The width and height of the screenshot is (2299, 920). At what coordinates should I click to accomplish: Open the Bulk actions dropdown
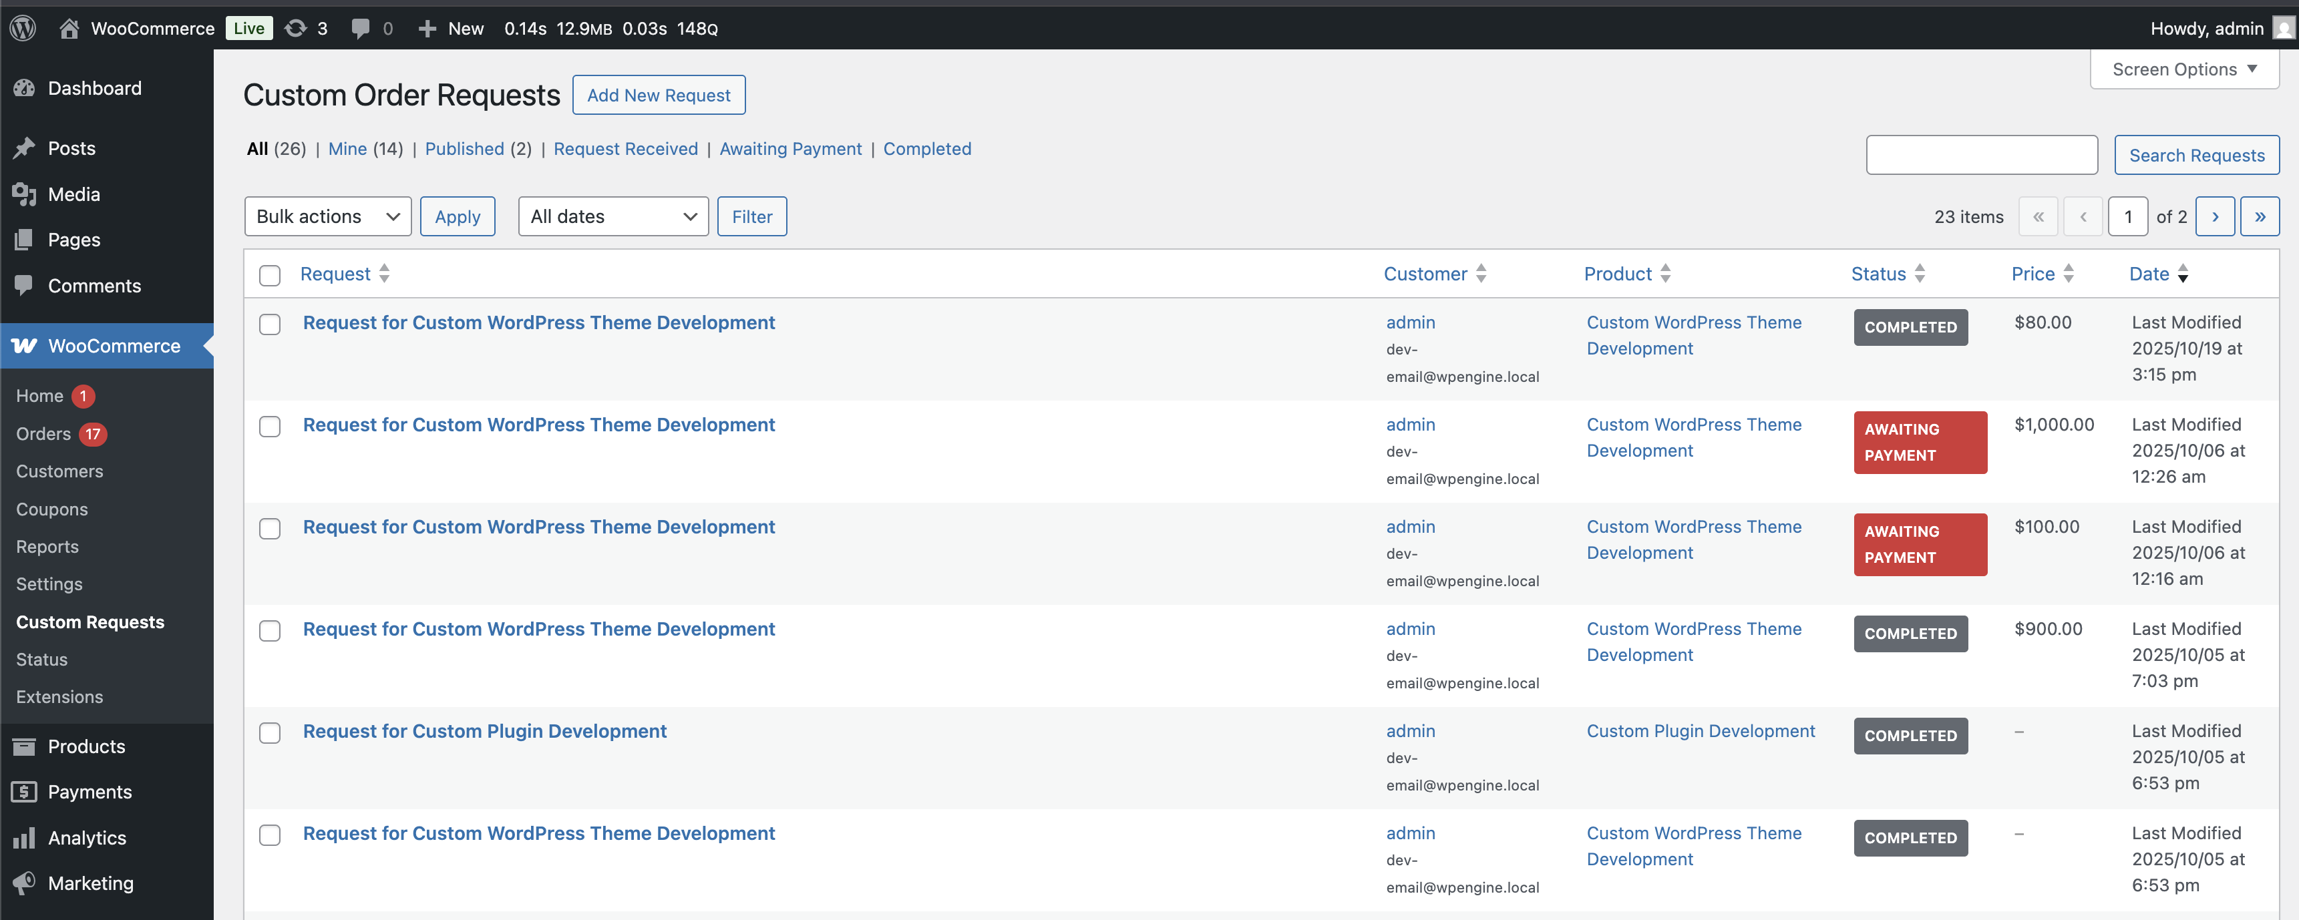tap(327, 216)
